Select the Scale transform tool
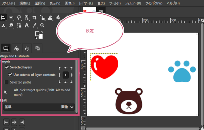Viewport: 204px width, 130px height. coord(42,18)
